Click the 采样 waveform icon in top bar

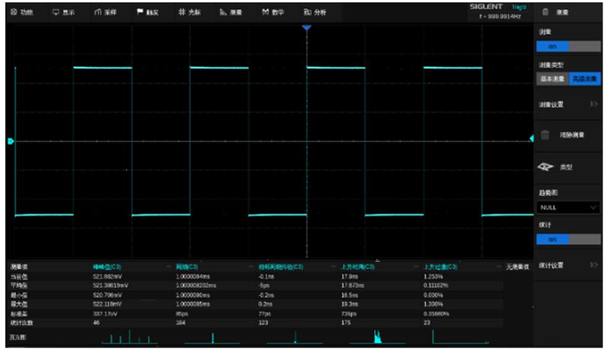(98, 12)
